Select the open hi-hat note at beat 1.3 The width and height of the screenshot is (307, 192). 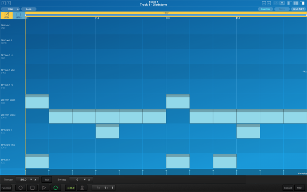click(178, 101)
